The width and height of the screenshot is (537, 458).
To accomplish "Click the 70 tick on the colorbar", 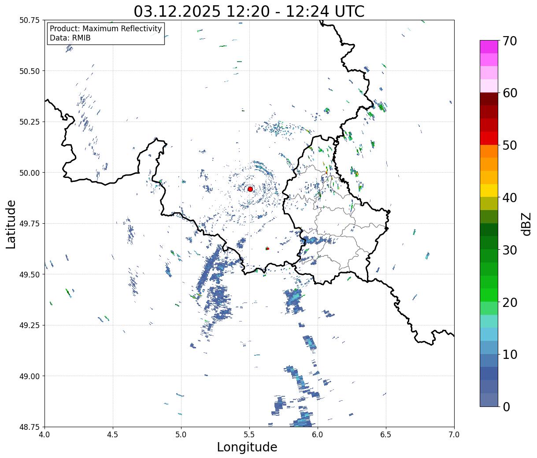I will tap(509, 41).
